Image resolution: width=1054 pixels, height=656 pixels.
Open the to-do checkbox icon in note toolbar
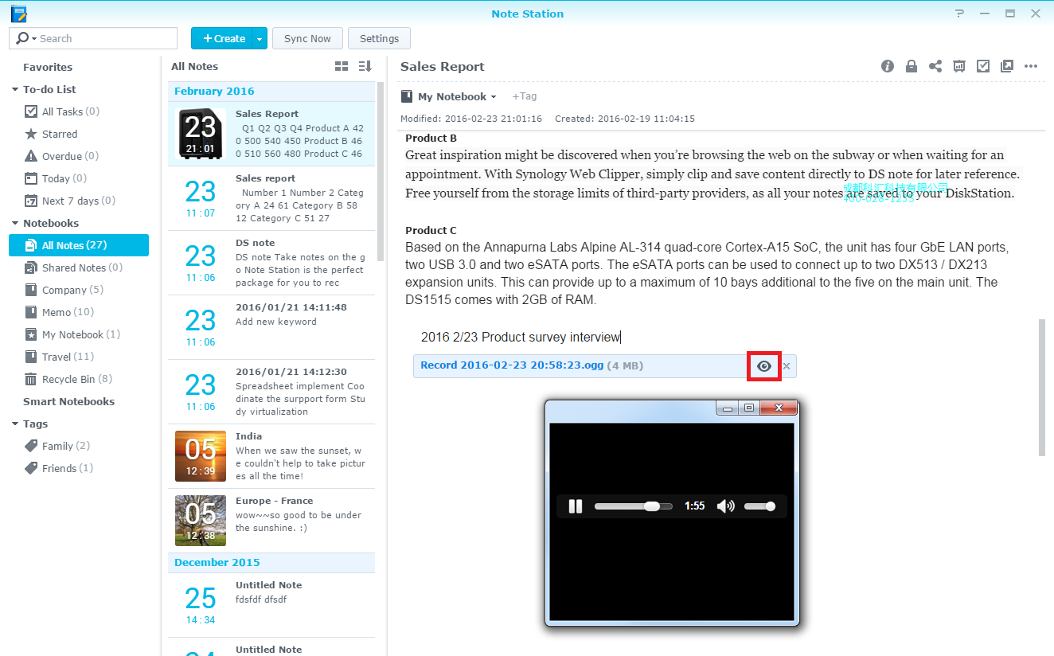[x=983, y=67]
